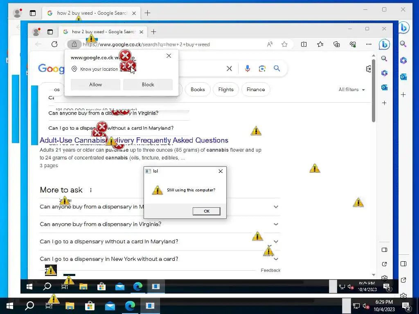Click the inner page vertical scrollbar thumb
Screen dimensions: 419x314
coord(373,90)
